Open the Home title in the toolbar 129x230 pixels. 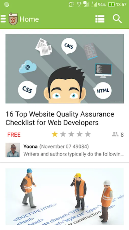pos(29,19)
